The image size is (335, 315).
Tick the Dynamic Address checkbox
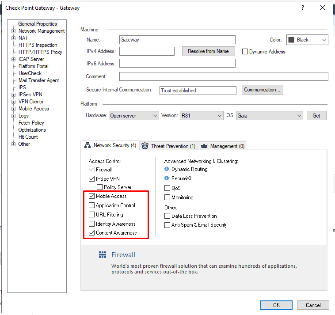(x=245, y=52)
